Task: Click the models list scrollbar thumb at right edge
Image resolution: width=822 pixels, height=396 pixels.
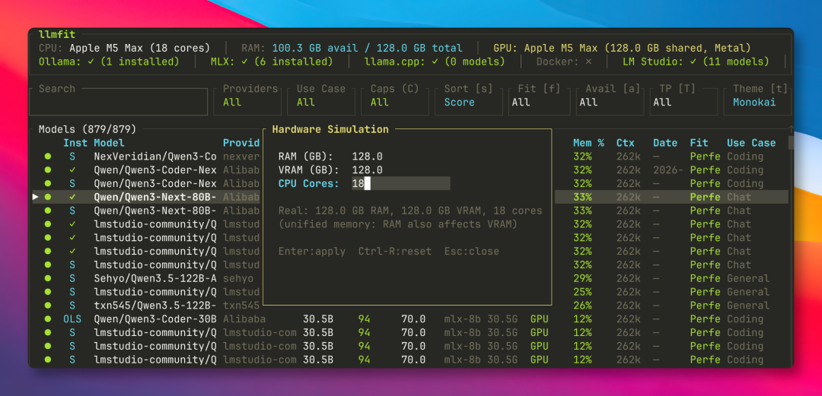Action: [x=791, y=142]
